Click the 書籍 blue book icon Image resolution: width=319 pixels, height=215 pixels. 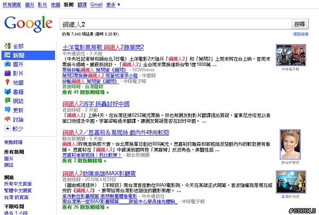click(7, 92)
